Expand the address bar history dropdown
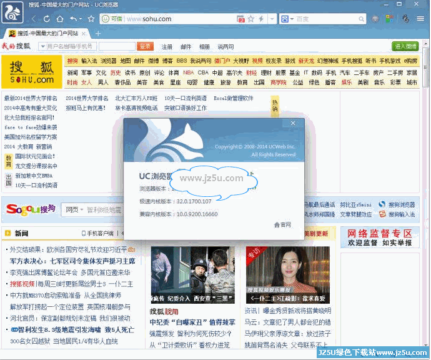431x360 pixels. coord(272,19)
